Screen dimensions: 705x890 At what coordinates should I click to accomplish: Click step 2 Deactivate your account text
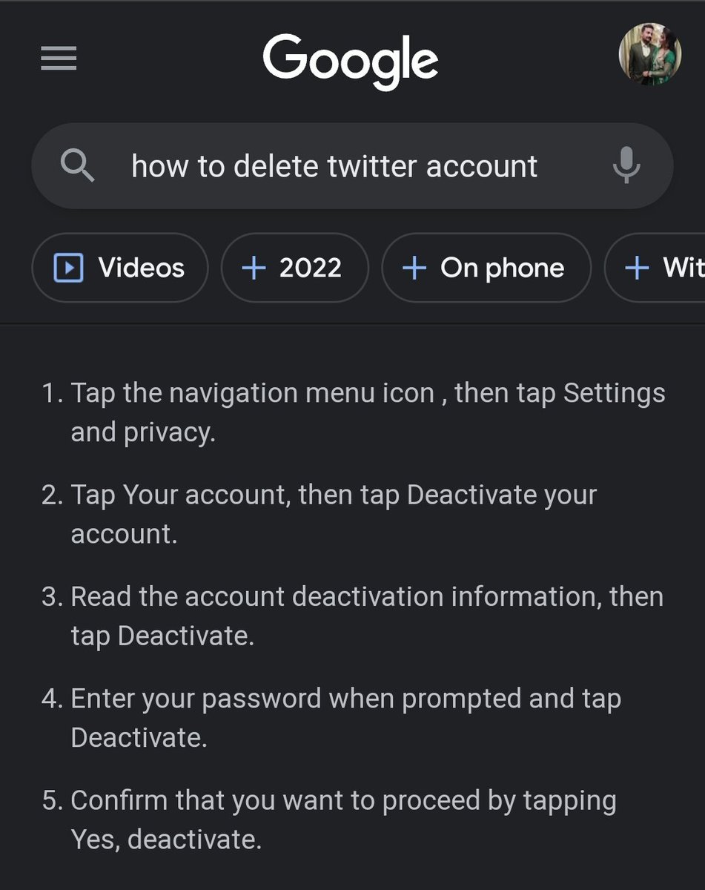(x=320, y=514)
